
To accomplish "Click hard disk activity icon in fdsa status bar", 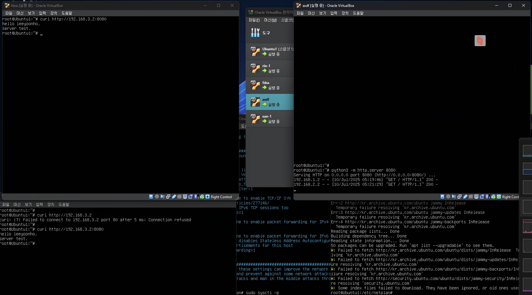I will (x=151, y=197).
